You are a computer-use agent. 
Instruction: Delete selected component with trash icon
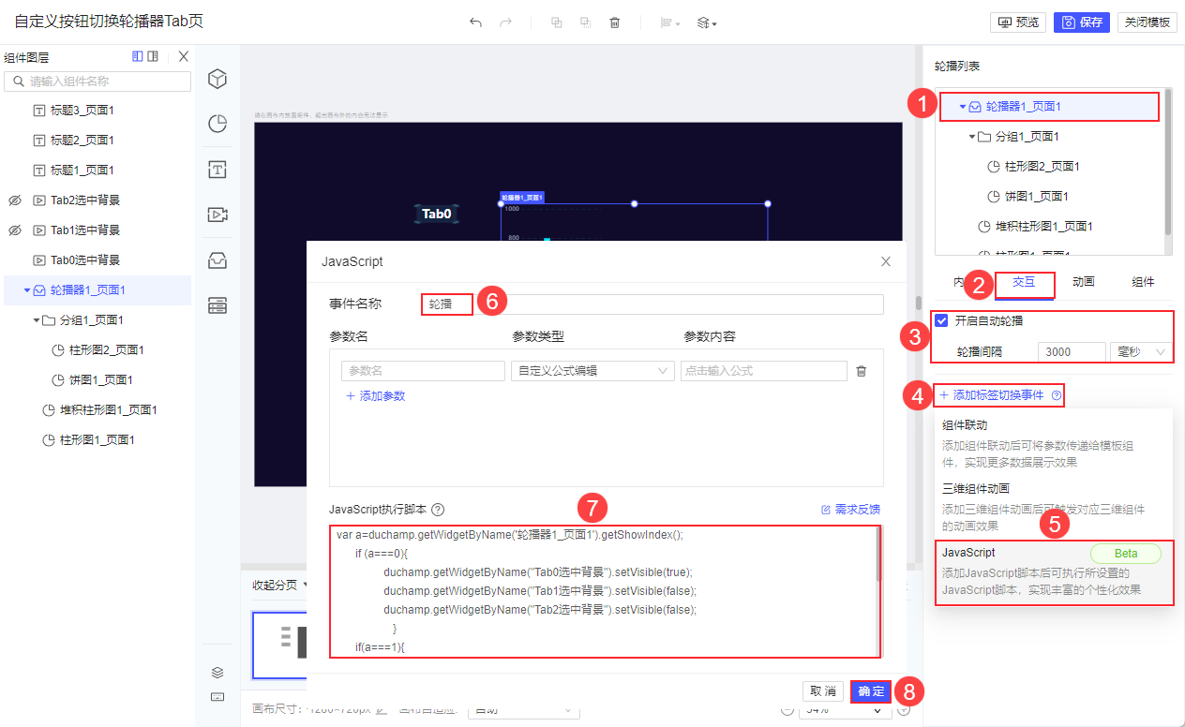[615, 22]
